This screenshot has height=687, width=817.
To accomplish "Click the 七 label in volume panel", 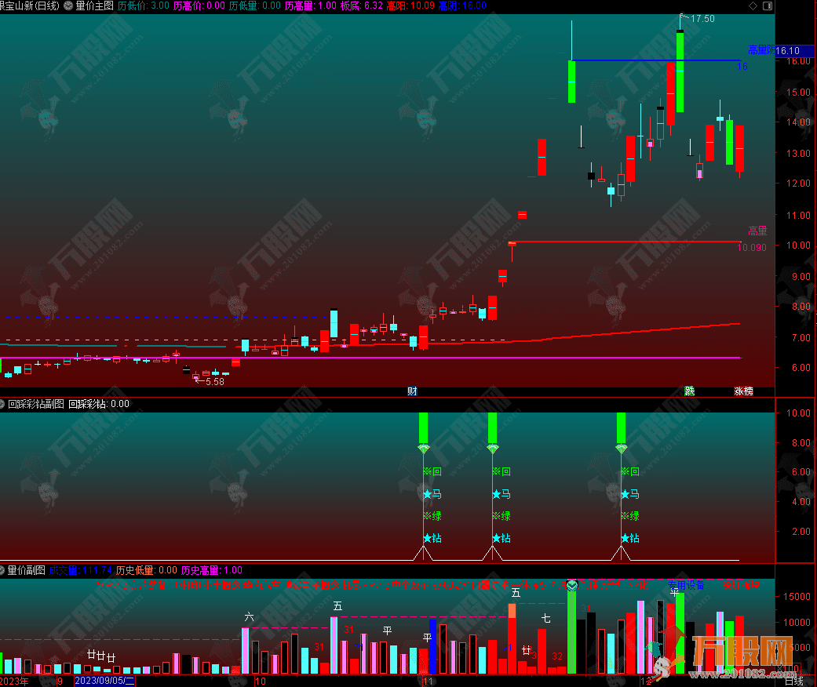I will pyautogui.click(x=545, y=618).
